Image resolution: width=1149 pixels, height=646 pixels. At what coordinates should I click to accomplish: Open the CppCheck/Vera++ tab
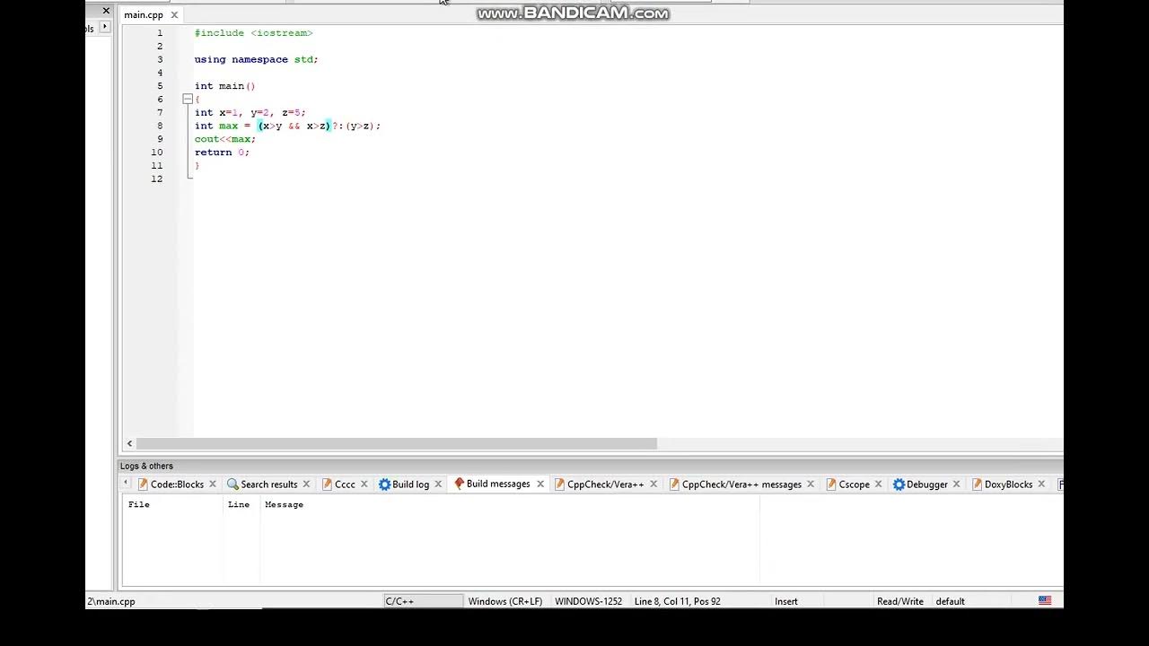click(x=605, y=484)
